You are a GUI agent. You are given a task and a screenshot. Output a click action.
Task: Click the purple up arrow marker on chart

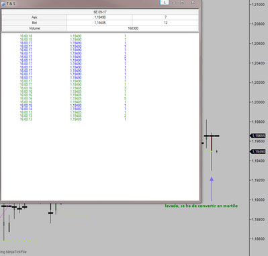212,189
